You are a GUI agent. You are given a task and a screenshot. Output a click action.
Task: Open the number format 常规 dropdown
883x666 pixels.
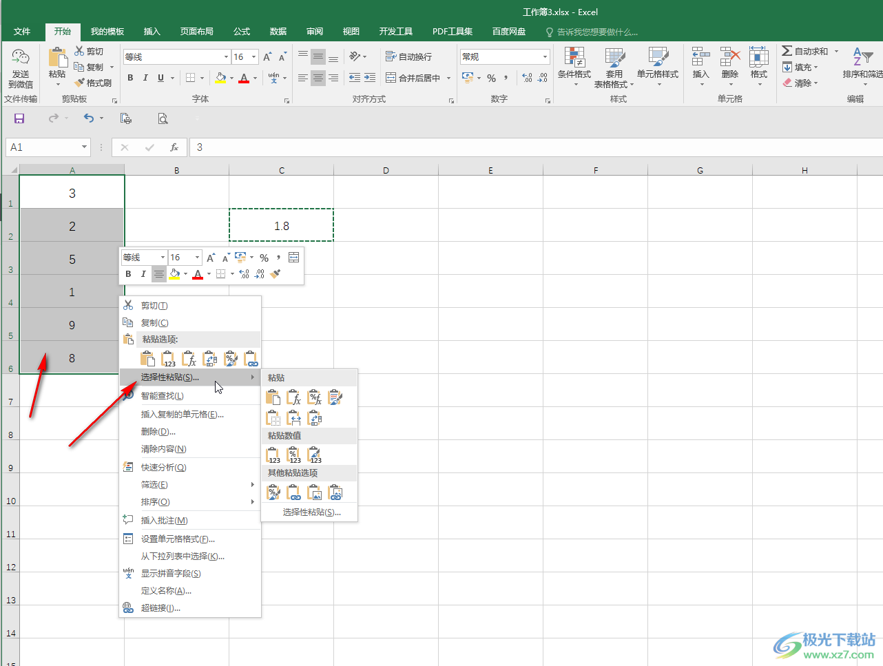(x=545, y=57)
